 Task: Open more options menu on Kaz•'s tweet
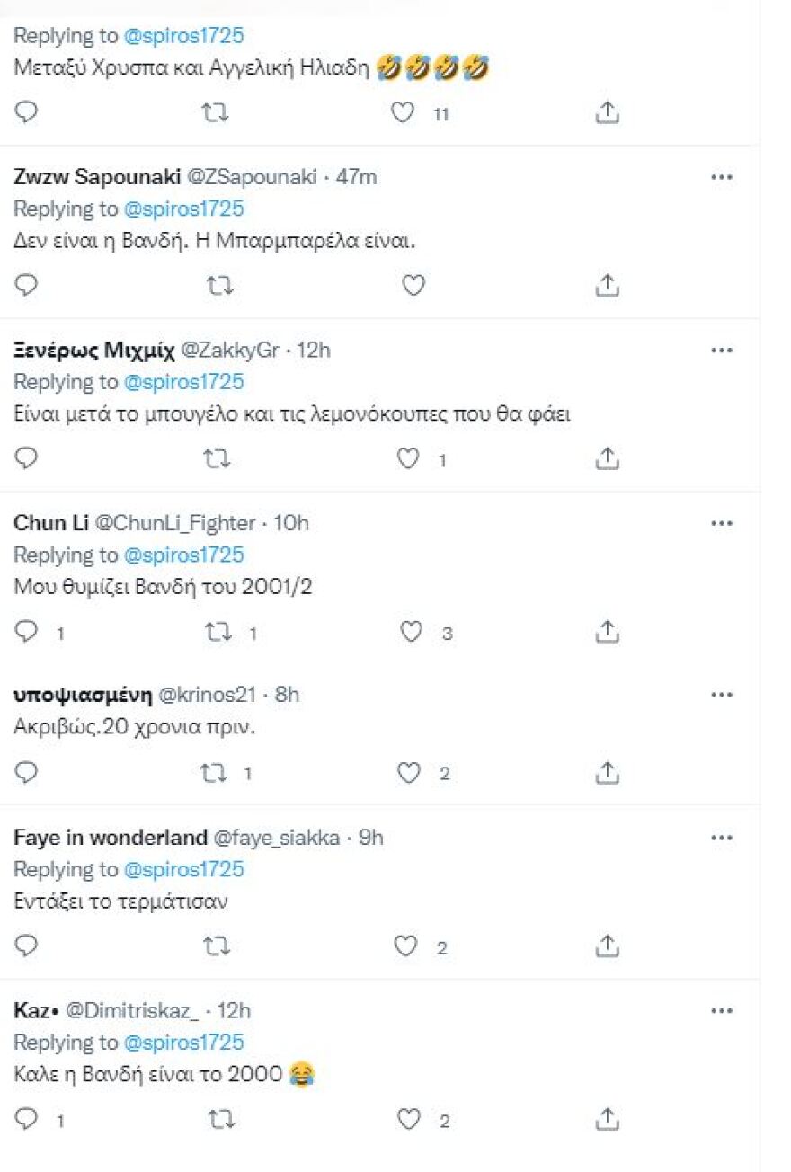point(723,1010)
